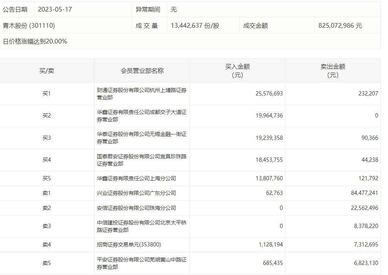Select 招商证券交易单元(353800) name
This screenshot has height=275, width=388.
click(x=129, y=245)
